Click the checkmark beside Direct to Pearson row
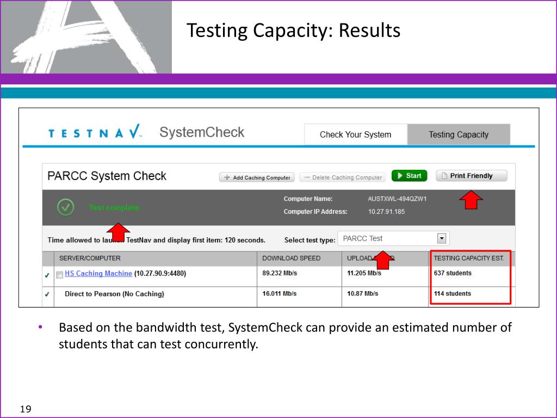 [x=47, y=294]
